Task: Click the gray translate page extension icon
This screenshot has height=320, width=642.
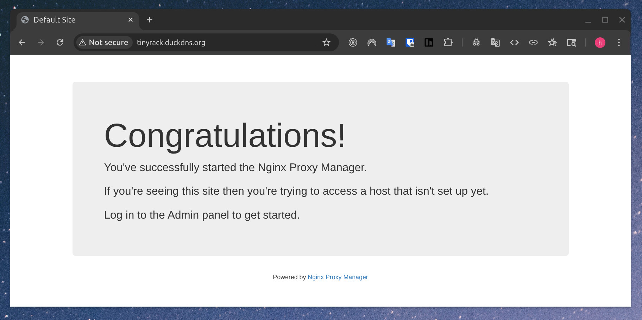Action: click(495, 43)
